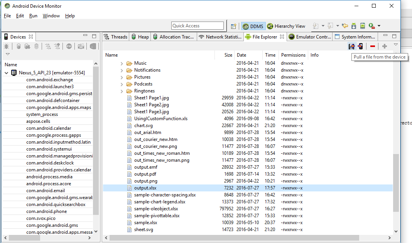Expand the Ringtones folder node
Viewport: 412px width, 243px height.
(x=122, y=91)
